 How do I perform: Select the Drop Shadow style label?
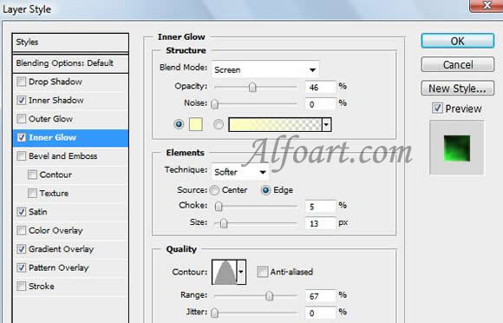tap(56, 82)
